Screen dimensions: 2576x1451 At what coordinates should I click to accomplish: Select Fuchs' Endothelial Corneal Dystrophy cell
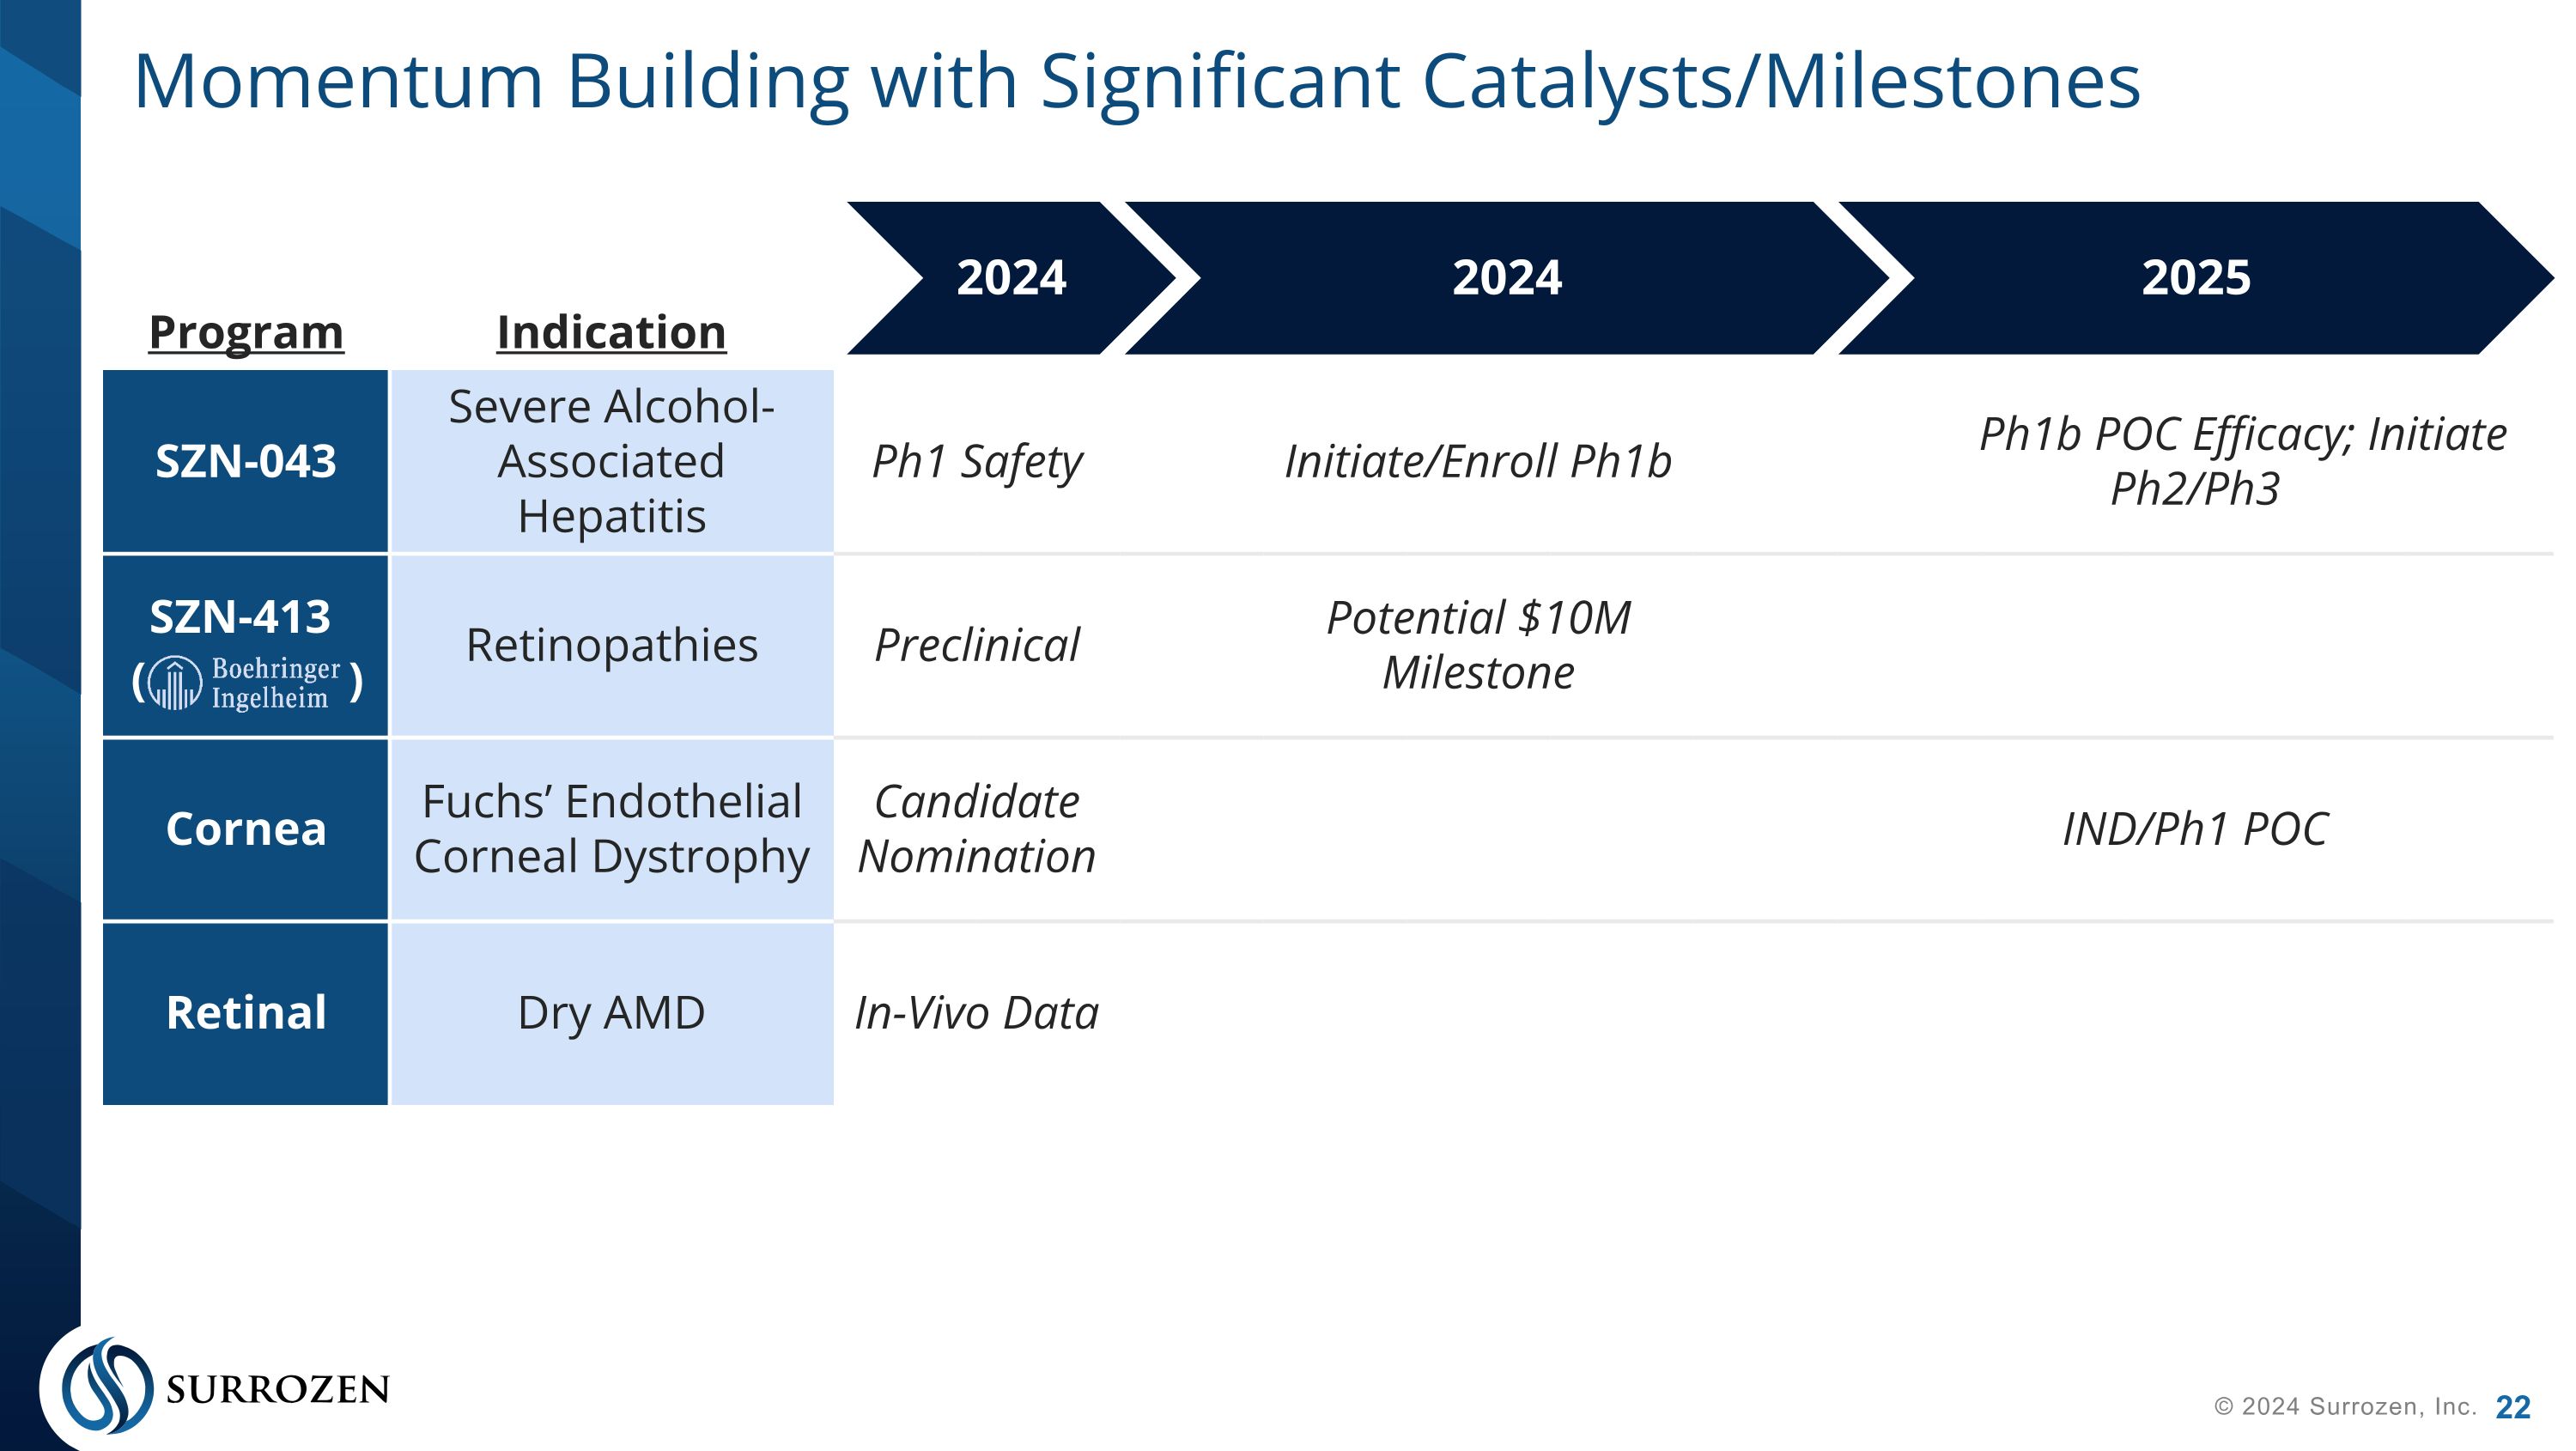pyautogui.click(x=612, y=829)
